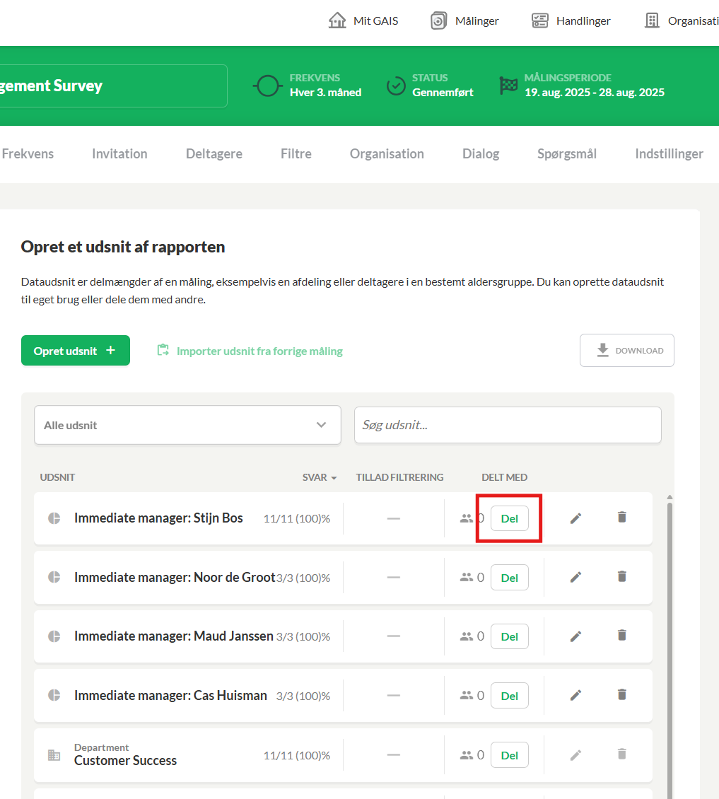The height and width of the screenshot is (799, 719).
Task: Click people icon in Customer Success row
Action: point(467,755)
